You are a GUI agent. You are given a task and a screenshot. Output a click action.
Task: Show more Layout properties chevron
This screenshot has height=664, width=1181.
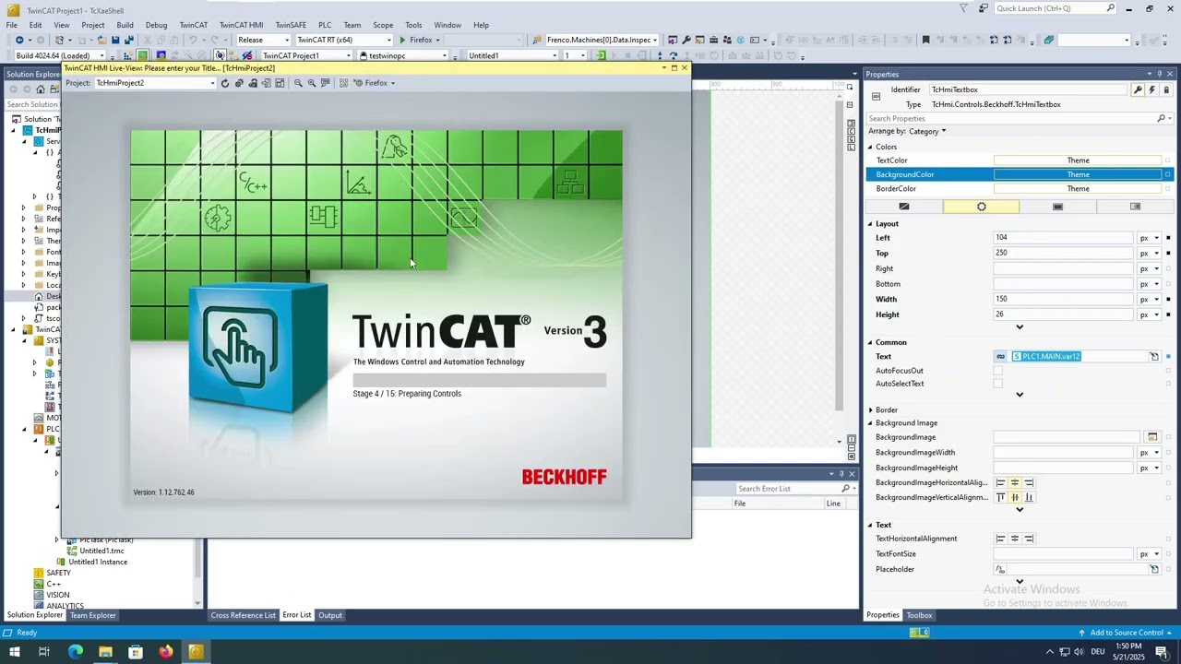click(x=1020, y=327)
